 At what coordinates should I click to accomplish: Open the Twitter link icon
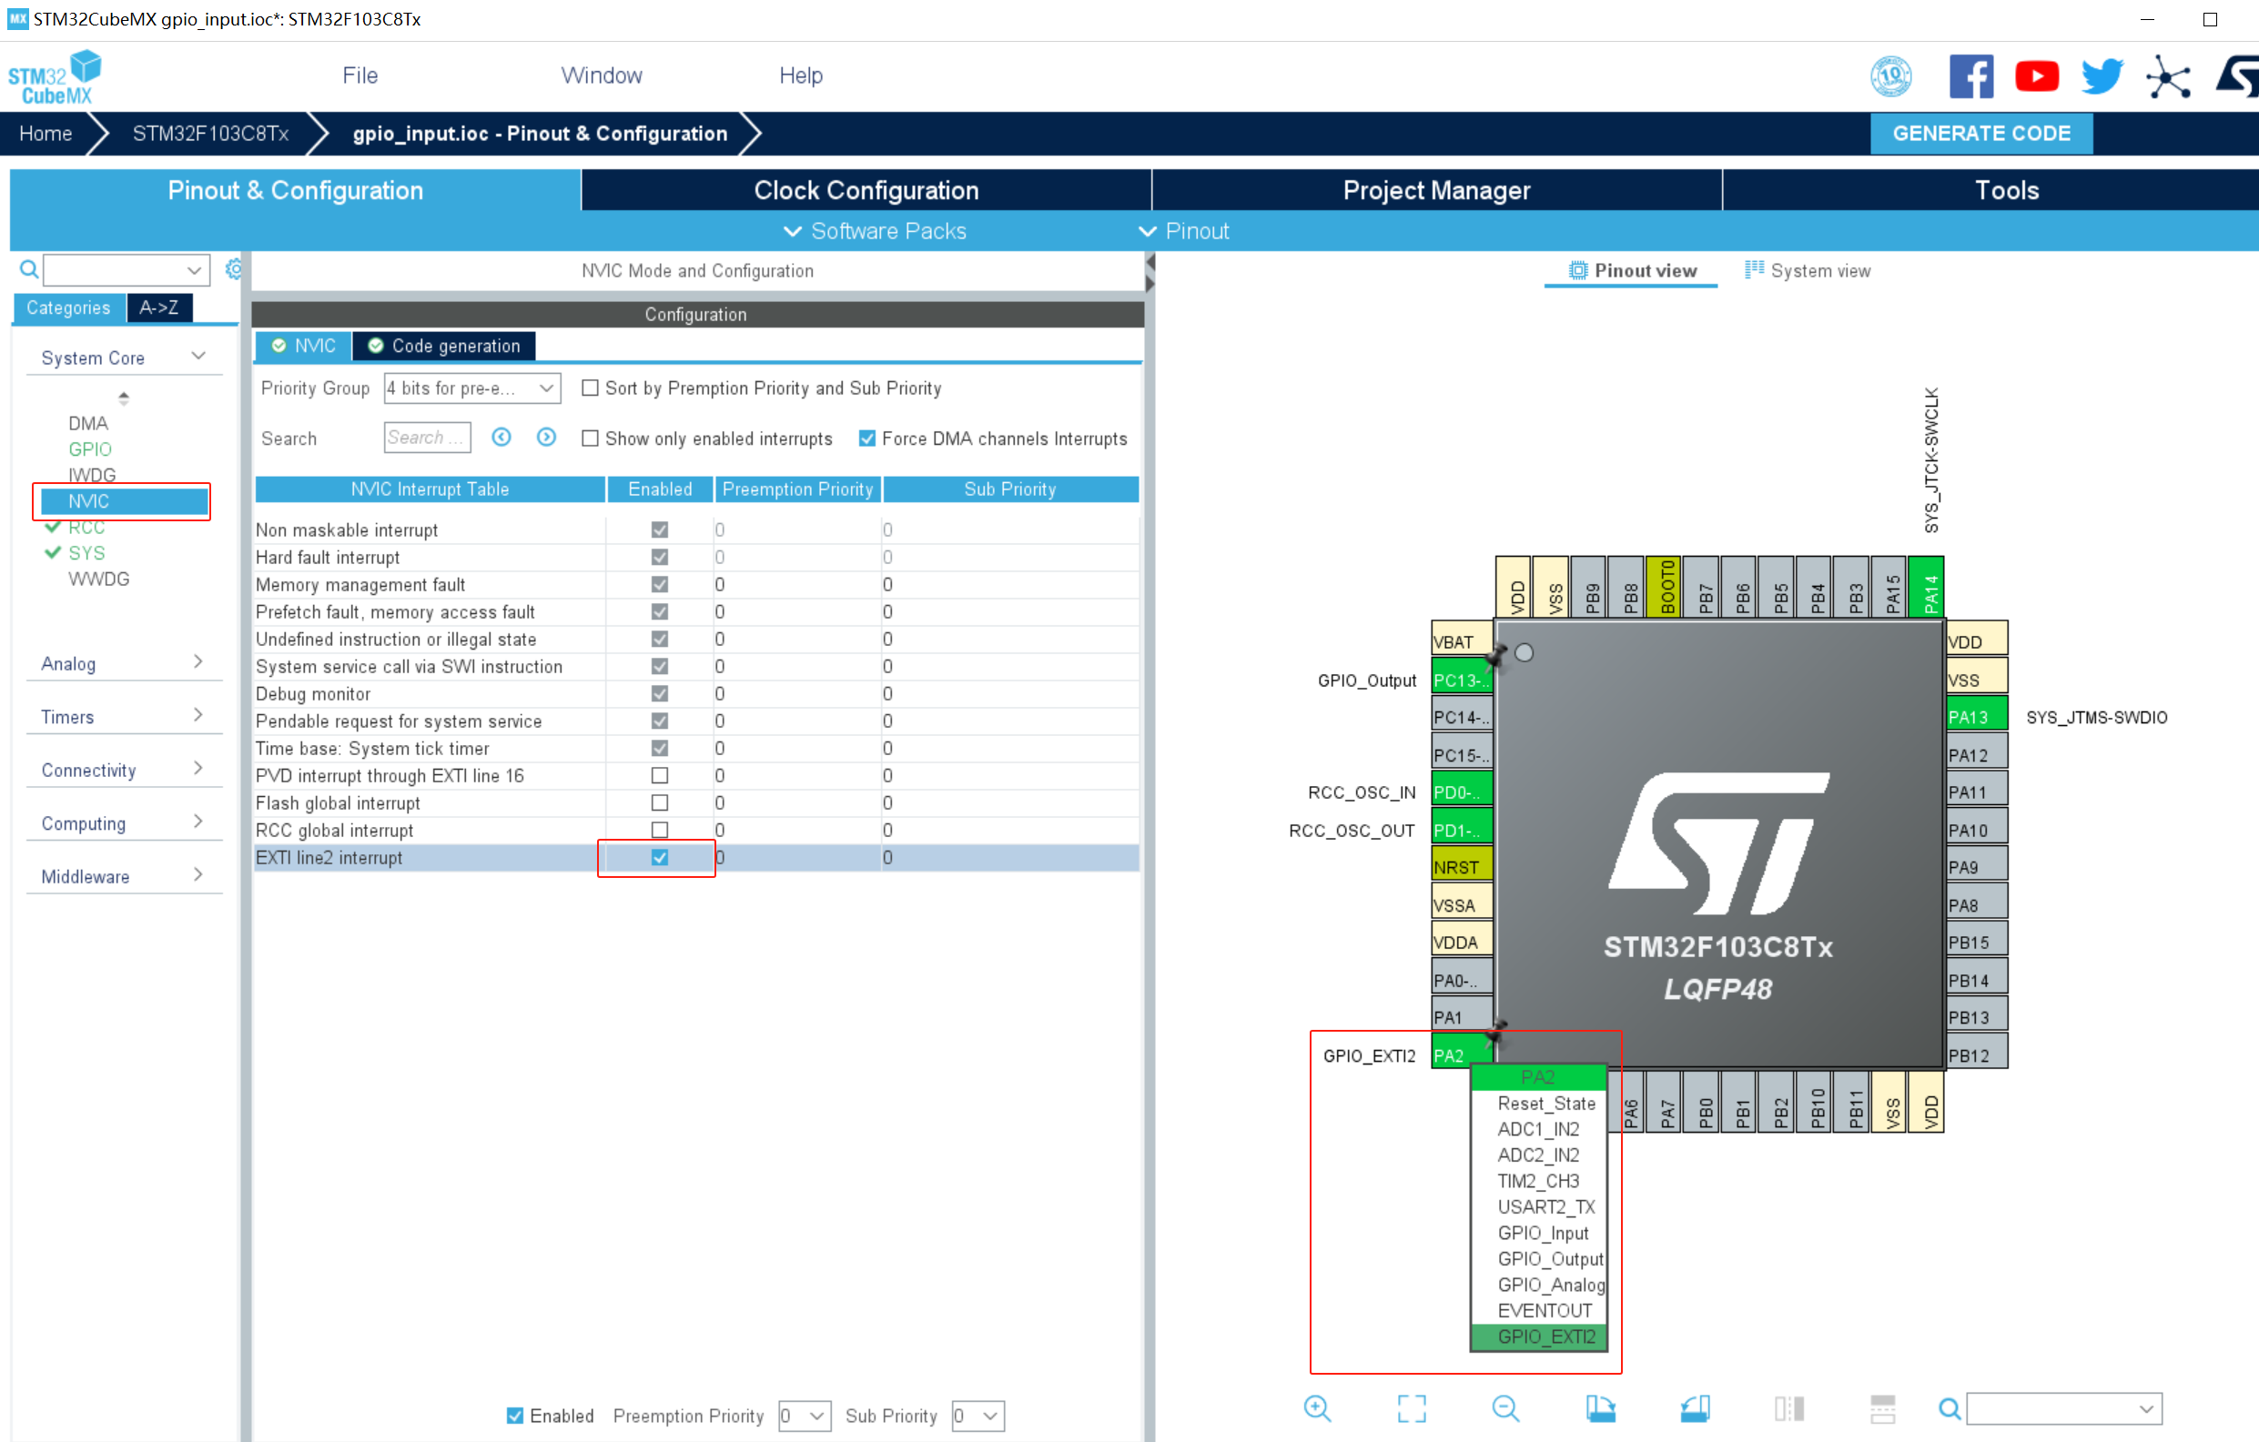pos(2102,76)
